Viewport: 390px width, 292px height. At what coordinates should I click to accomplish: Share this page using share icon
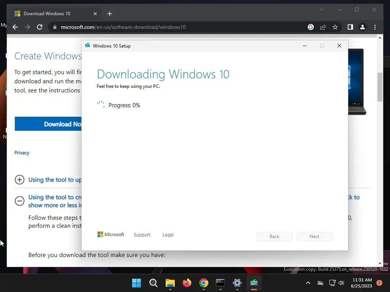point(323,27)
